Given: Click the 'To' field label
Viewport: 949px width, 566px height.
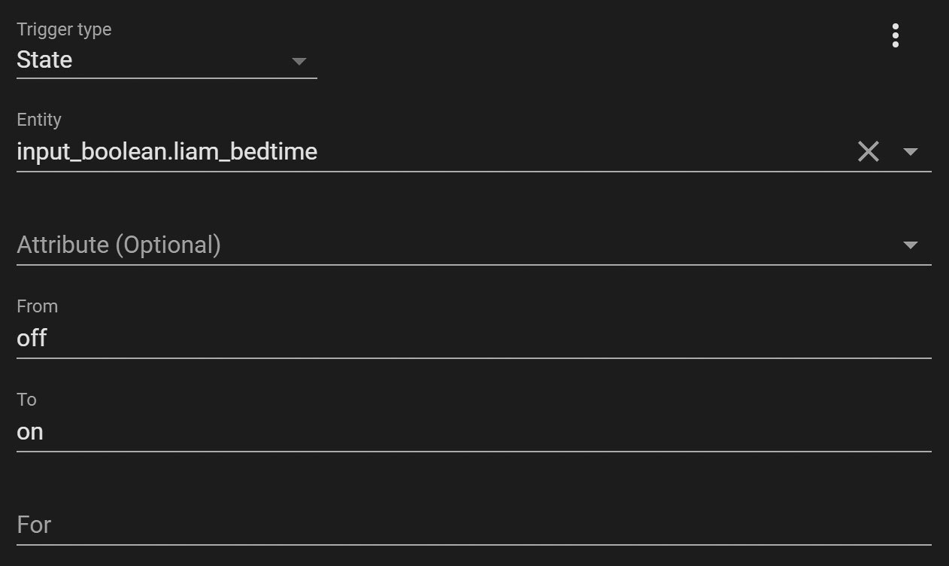Looking at the screenshot, I should click(x=26, y=400).
